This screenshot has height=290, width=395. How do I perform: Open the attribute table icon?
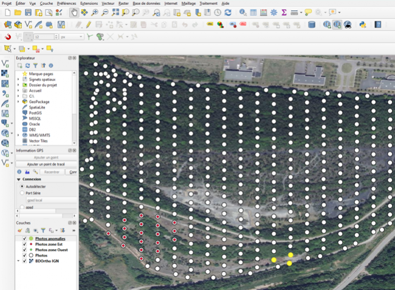point(253,12)
